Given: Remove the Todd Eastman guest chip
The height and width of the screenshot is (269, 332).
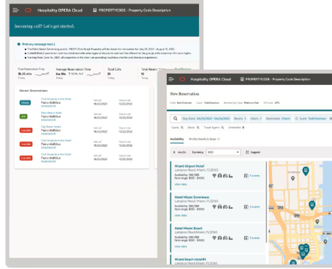Looking at the screenshot, I should click(x=330, y=118).
